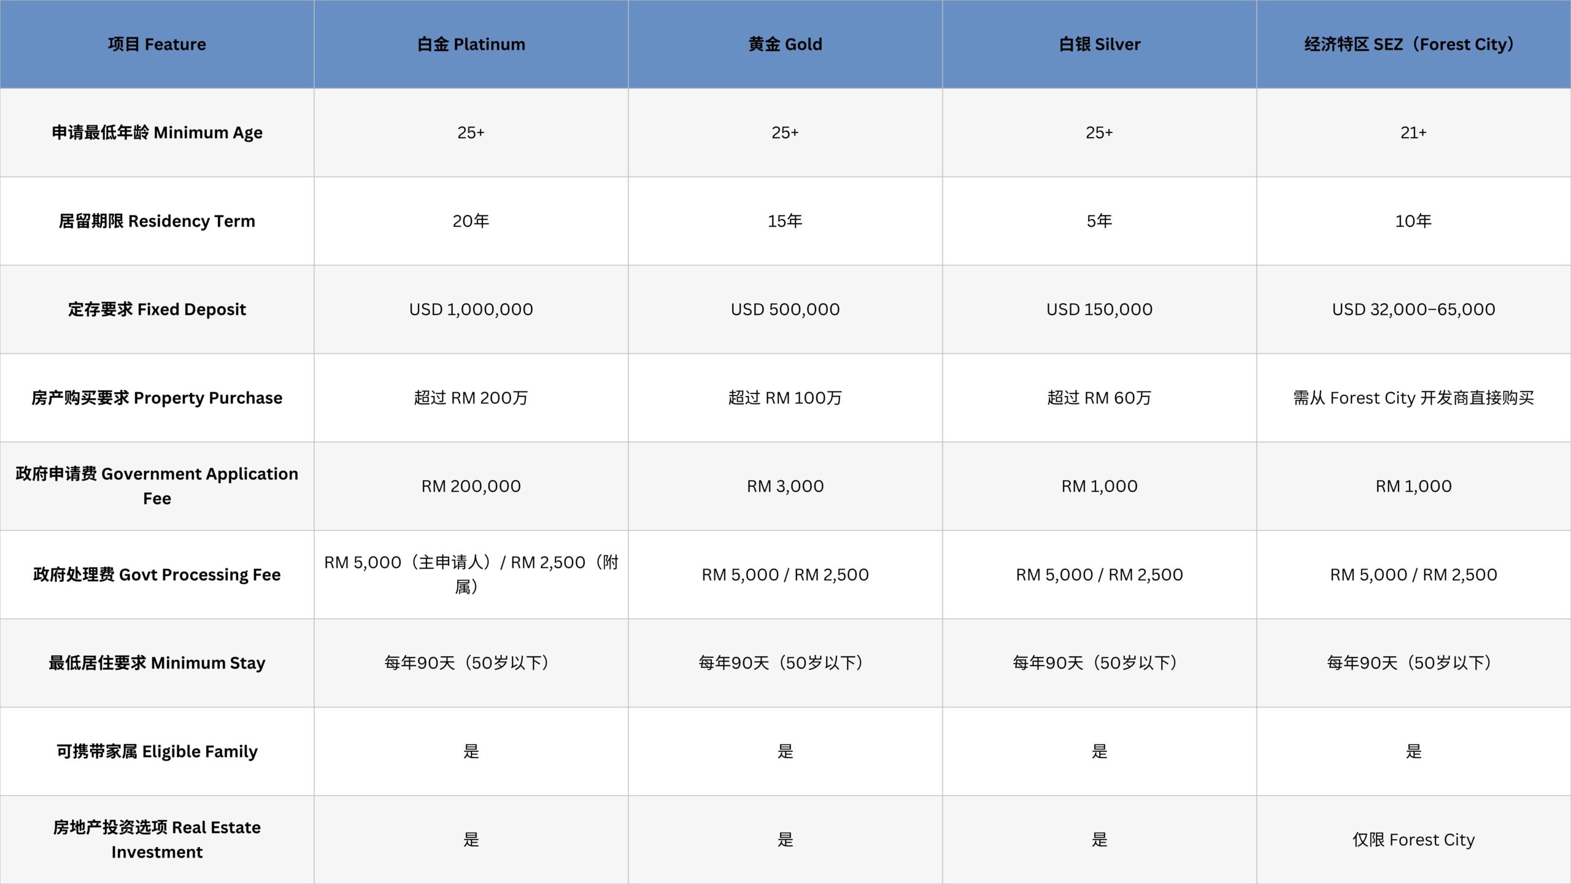The height and width of the screenshot is (884, 1571).
Task: Click the Gold column header
Action: click(785, 44)
